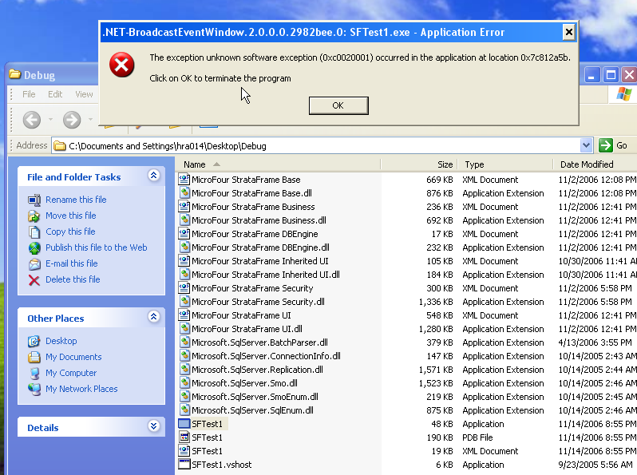Screen dimensions: 637x475
Task: Open the Edit menu in Explorer
Action: [x=55, y=94]
